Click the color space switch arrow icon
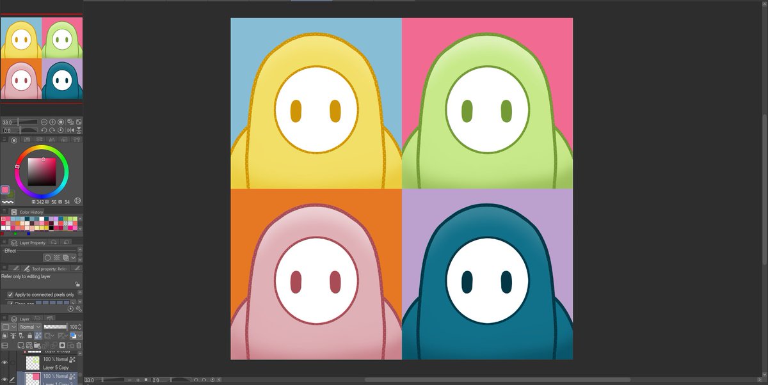 pyautogui.click(x=77, y=201)
